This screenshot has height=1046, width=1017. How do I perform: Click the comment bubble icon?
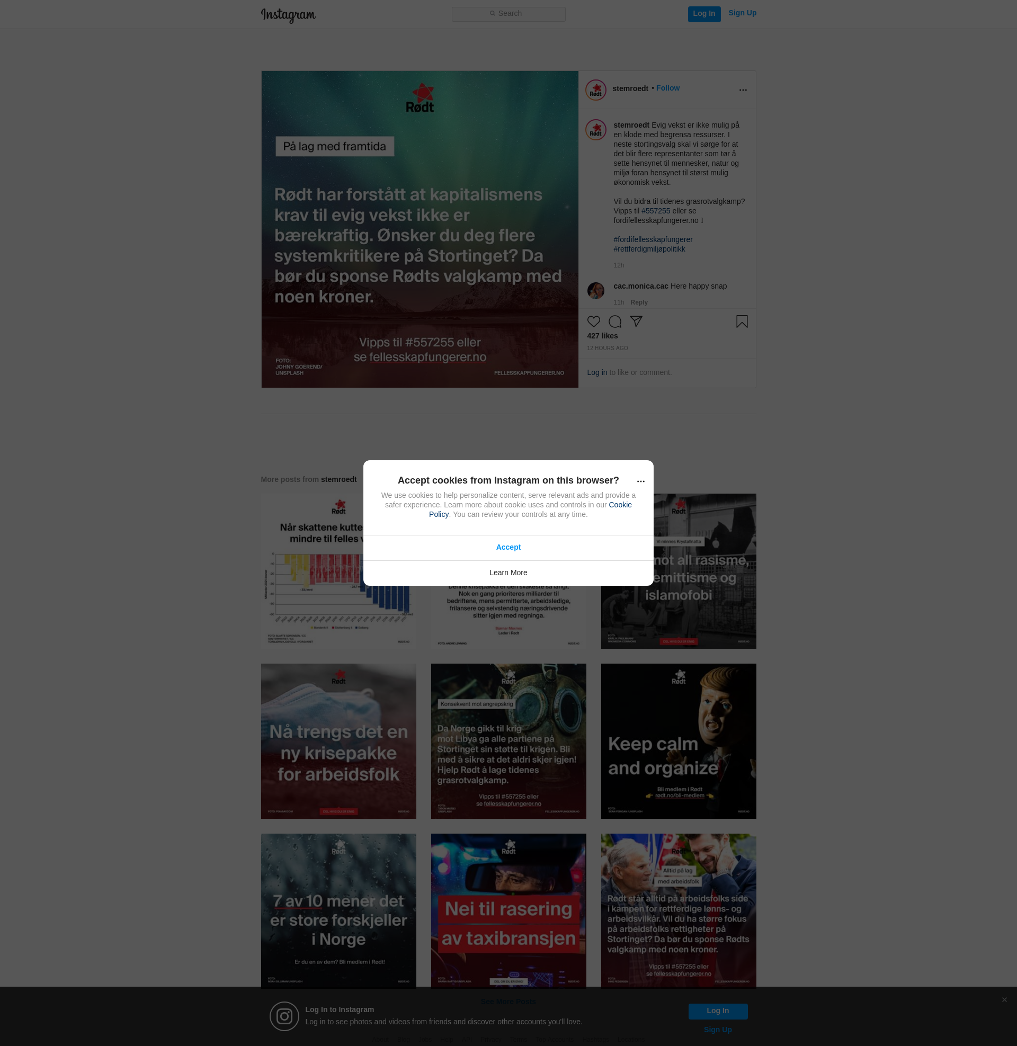click(615, 321)
